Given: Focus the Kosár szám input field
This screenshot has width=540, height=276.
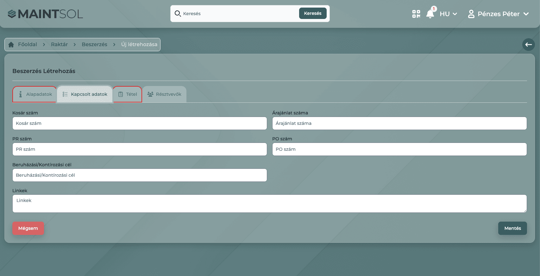Looking at the screenshot, I should click(x=140, y=123).
